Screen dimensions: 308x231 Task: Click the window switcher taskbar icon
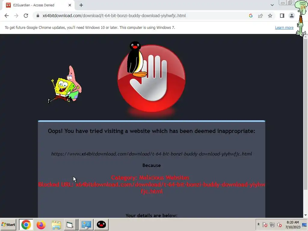[x=70, y=224]
